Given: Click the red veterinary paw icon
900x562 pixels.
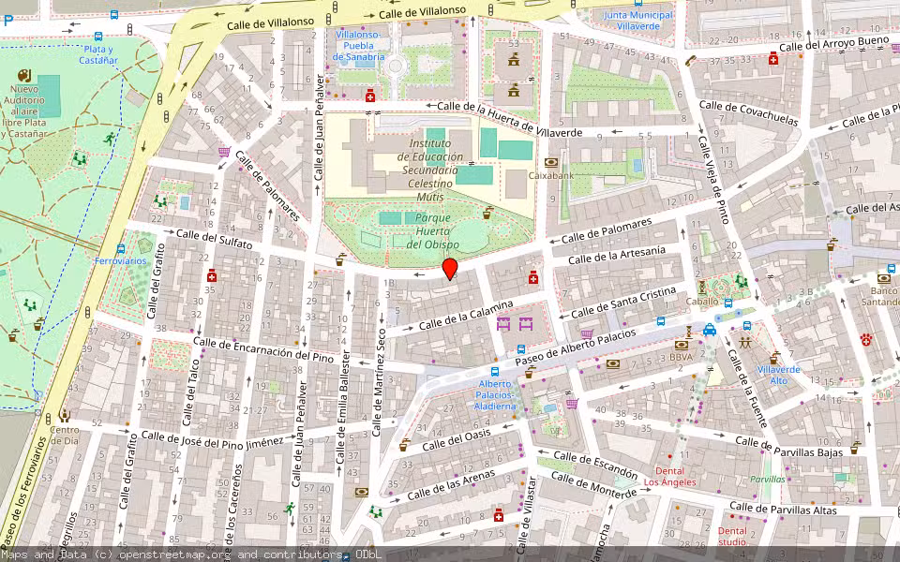Looking at the screenshot, I should click(x=866, y=339).
